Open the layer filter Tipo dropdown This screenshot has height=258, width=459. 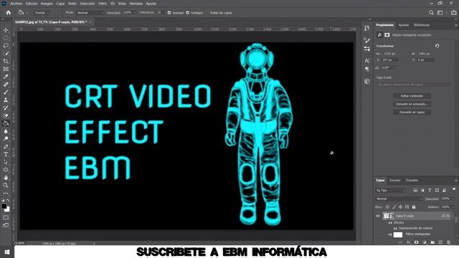(x=392, y=191)
